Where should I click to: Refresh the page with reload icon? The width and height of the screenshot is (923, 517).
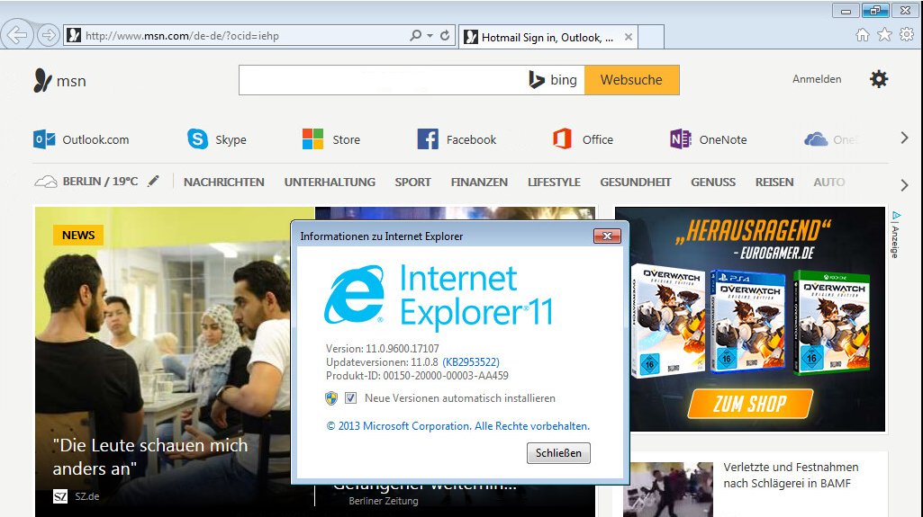445,35
